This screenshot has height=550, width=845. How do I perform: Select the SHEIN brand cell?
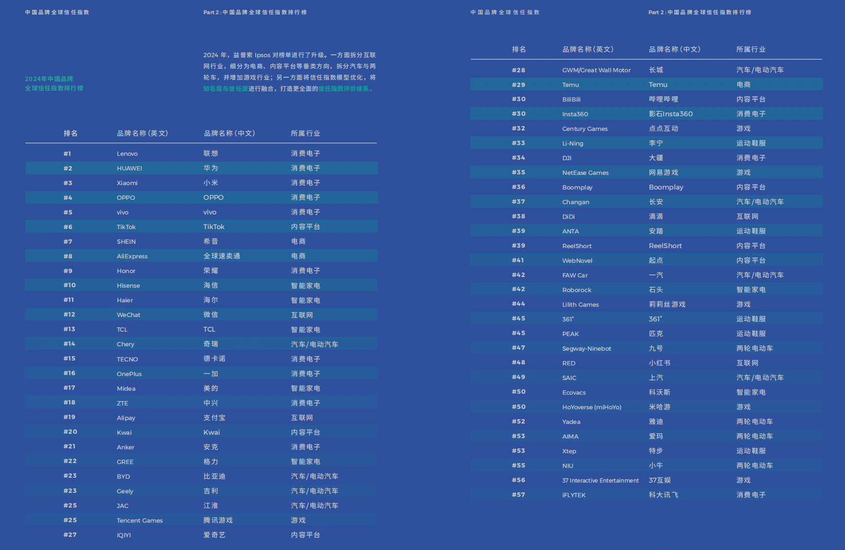pos(126,242)
